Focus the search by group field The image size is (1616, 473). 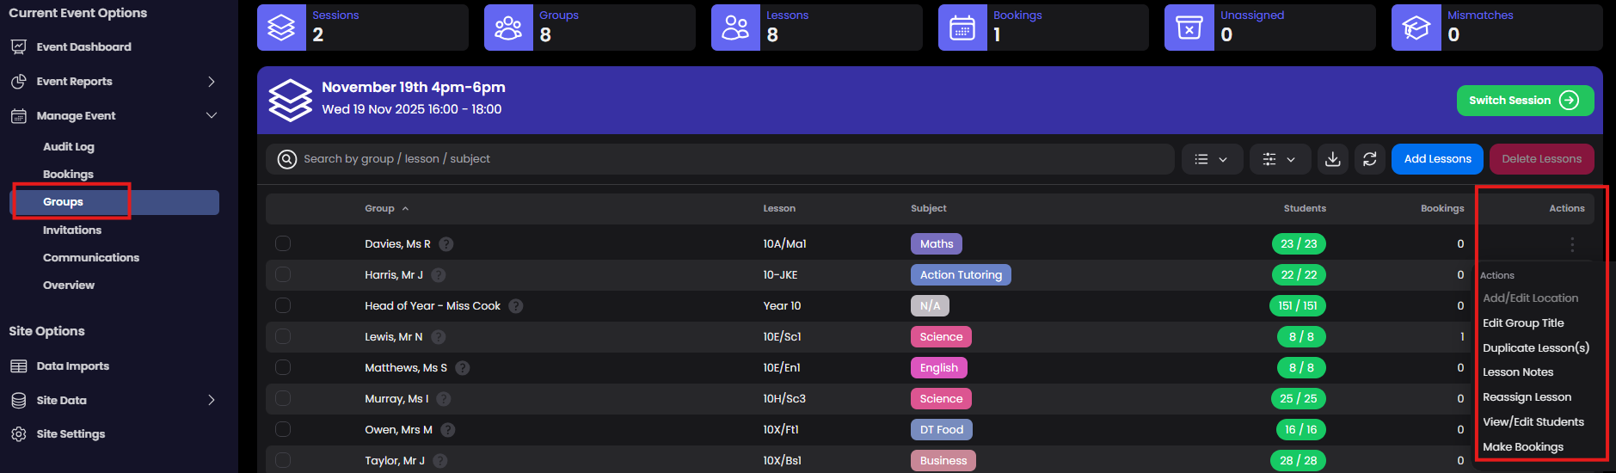[720, 159]
